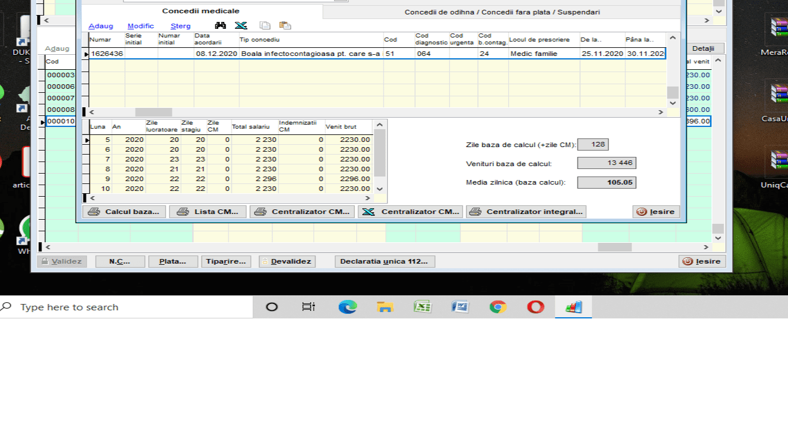Image resolution: width=788 pixels, height=443 pixels.
Task: Click the down arrow of the medical leave table scrollbar
Action: [x=673, y=103]
